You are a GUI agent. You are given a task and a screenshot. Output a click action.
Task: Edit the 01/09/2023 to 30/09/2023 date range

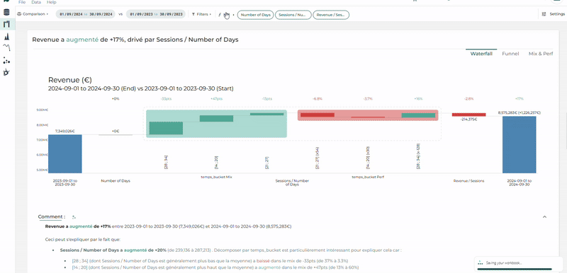(x=156, y=14)
